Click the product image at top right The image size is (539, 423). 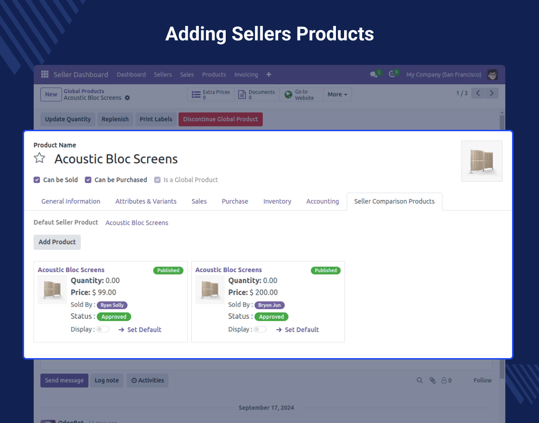482,161
